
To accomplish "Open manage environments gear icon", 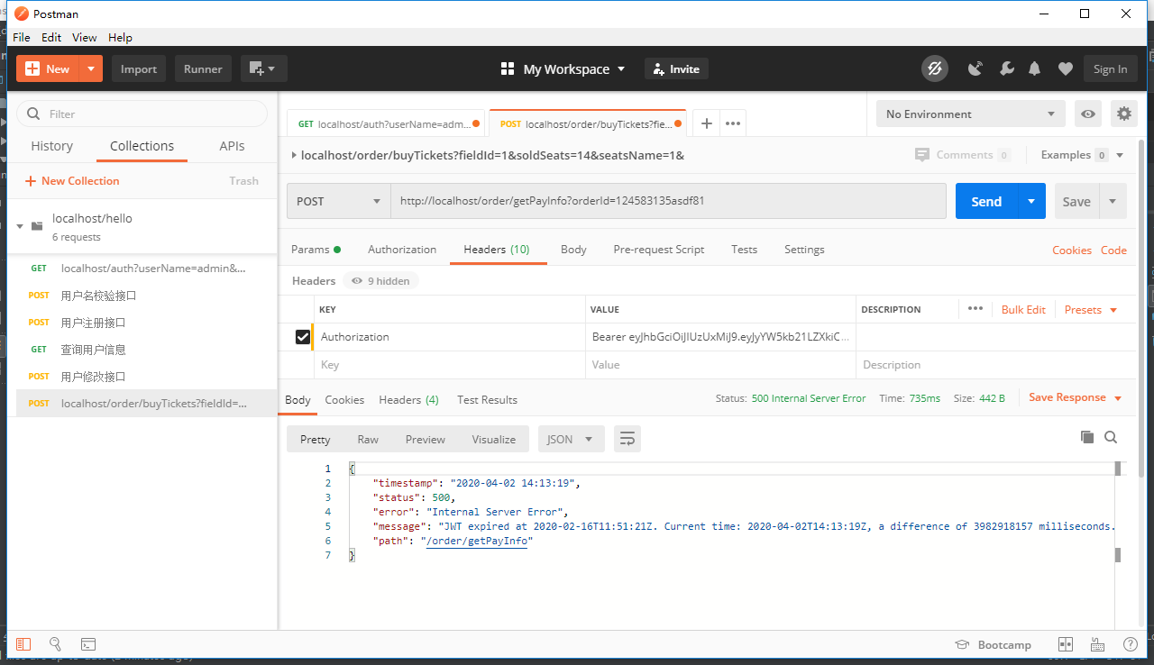I will [1123, 114].
